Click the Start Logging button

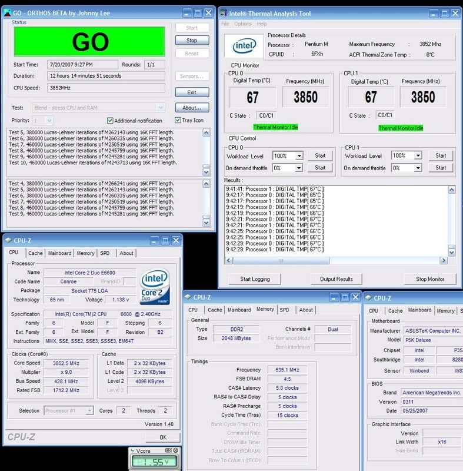pyautogui.click(x=255, y=279)
